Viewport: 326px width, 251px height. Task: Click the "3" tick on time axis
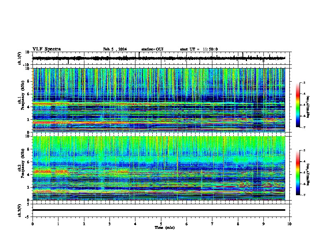pos(109,224)
